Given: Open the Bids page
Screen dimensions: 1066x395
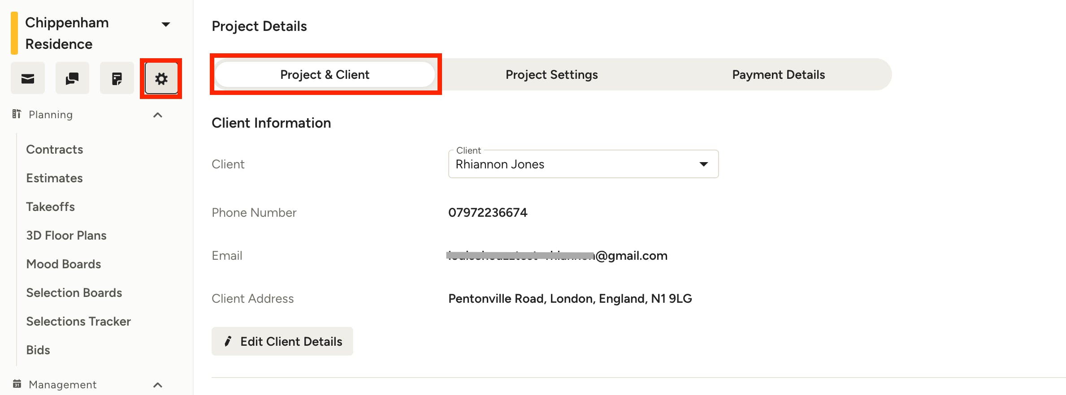Looking at the screenshot, I should coord(38,350).
